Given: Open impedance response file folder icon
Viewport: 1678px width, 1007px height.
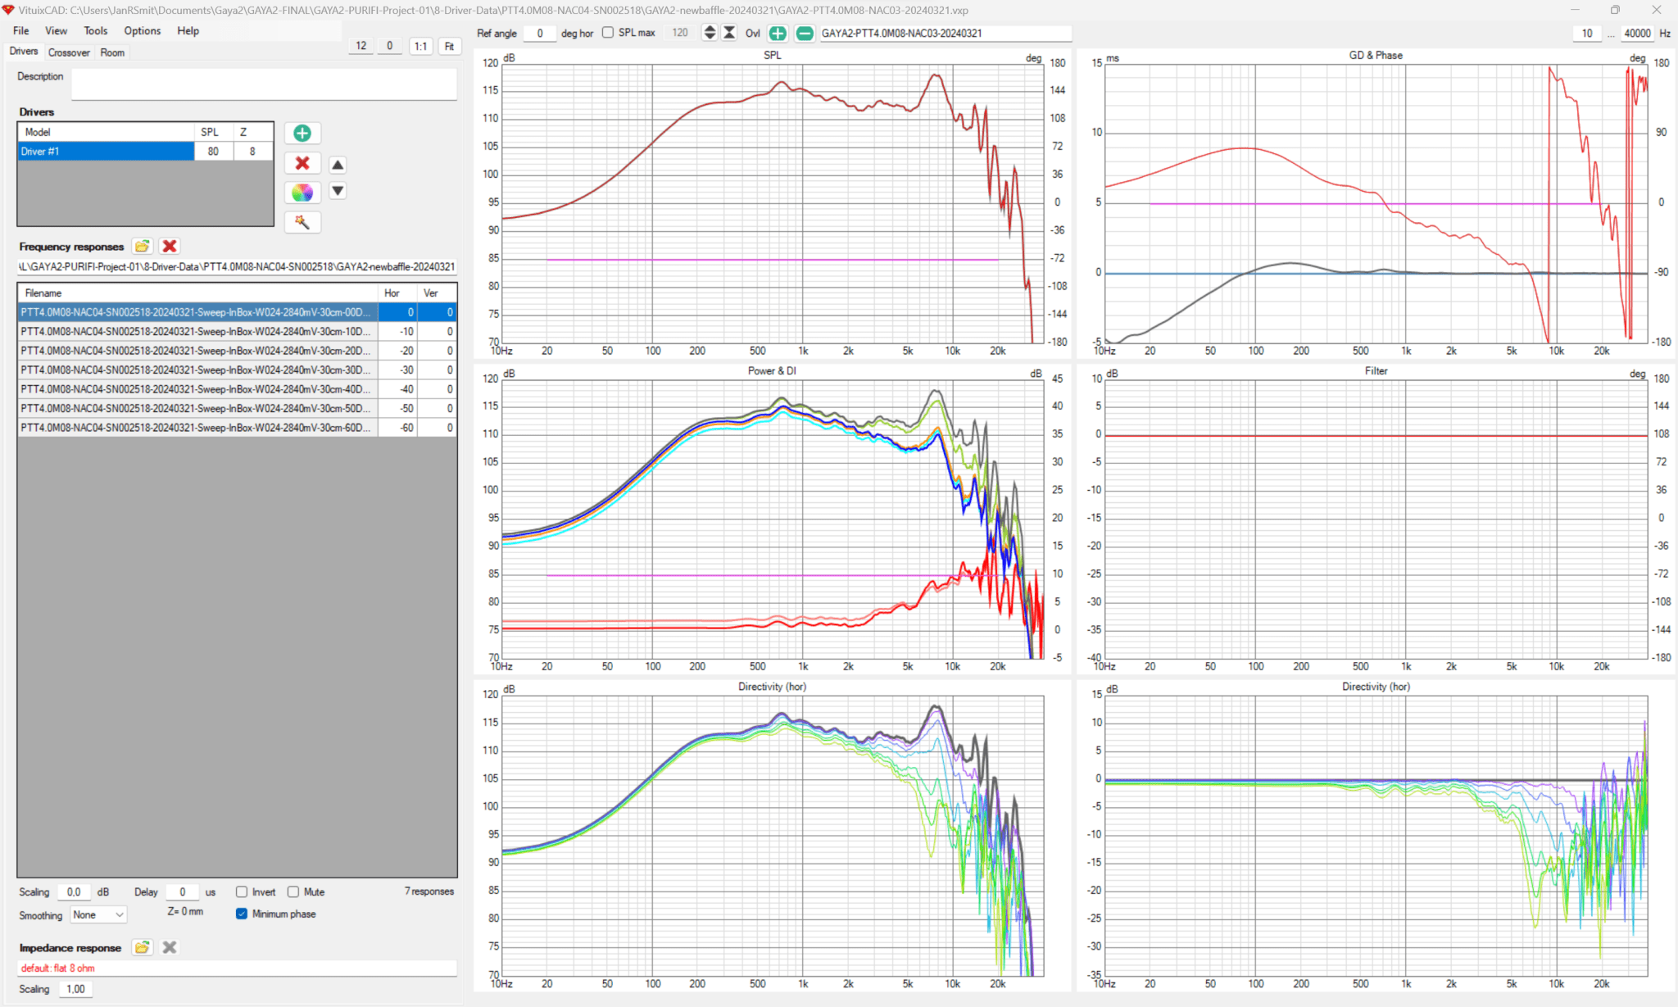Looking at the screenshot, I should coord(143,947).
